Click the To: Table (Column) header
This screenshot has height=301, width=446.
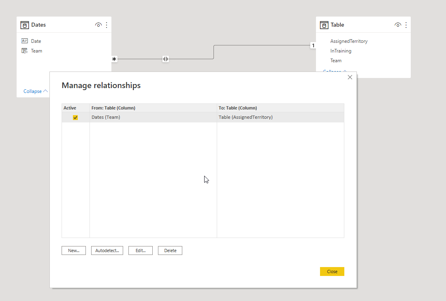pos(280,108)
